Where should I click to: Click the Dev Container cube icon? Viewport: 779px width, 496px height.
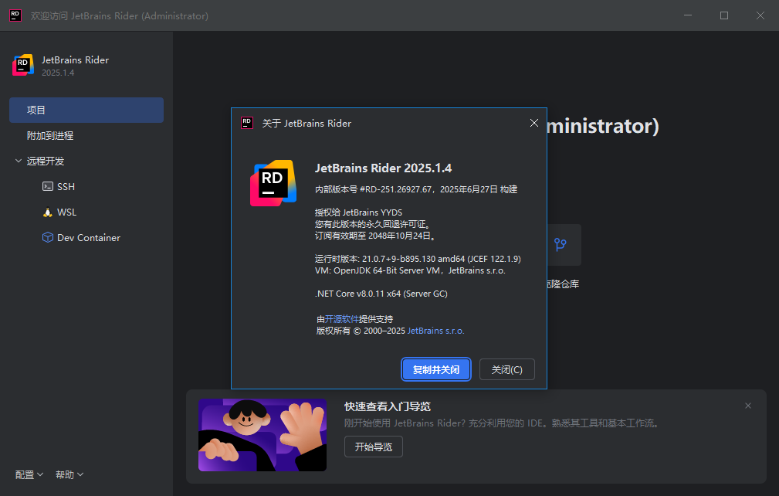pyautogui.click(x=48, y=237)
